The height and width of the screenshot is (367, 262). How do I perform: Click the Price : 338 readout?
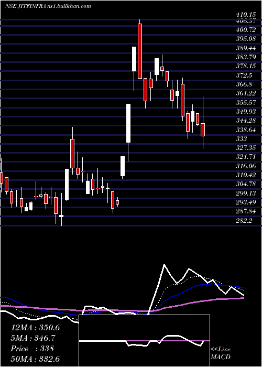point(32,349)
